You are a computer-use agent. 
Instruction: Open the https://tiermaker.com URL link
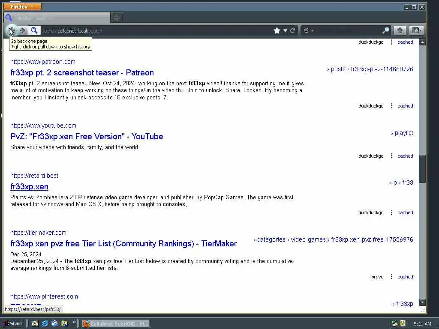[38, 233]
